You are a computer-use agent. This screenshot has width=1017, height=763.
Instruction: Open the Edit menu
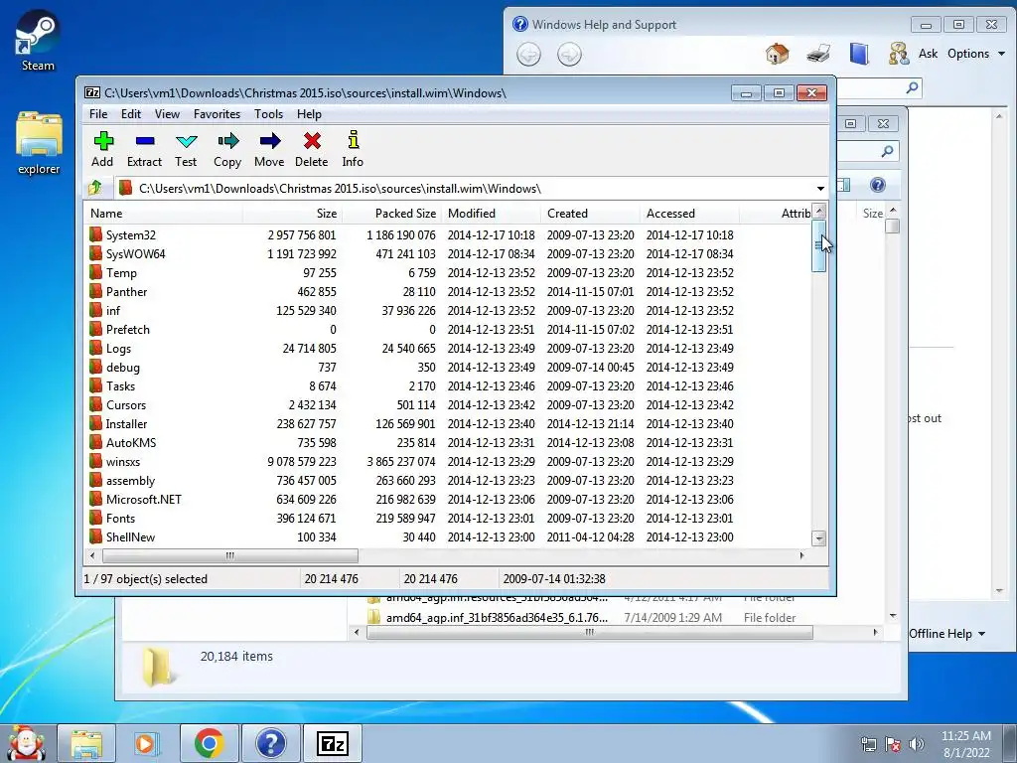tap(131, 114)
